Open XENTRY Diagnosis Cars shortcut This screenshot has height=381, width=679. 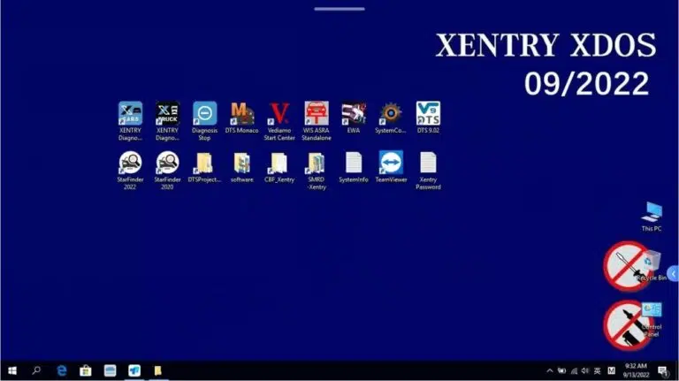click(130, 114)
